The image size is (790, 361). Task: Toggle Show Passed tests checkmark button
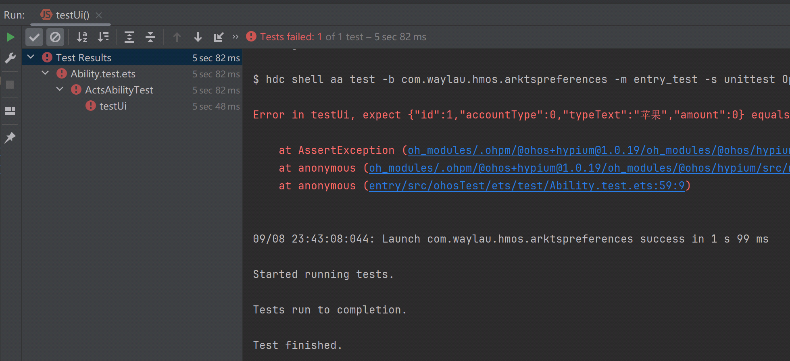pyautogui.click(x=34, y=37)
